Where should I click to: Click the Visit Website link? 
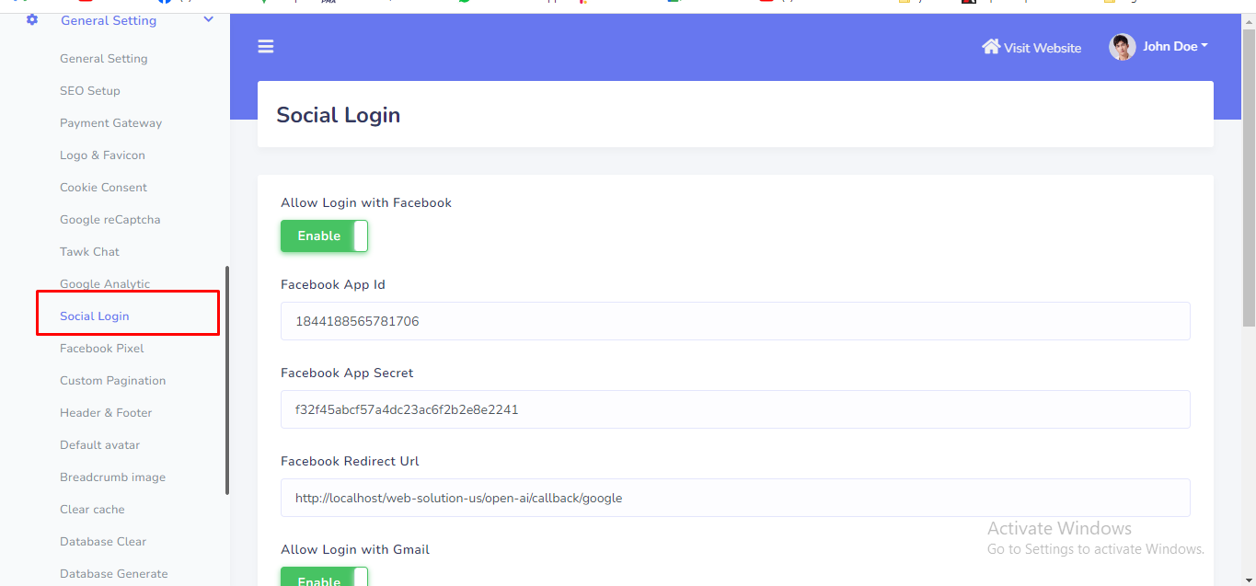[x=1042, y=48]
